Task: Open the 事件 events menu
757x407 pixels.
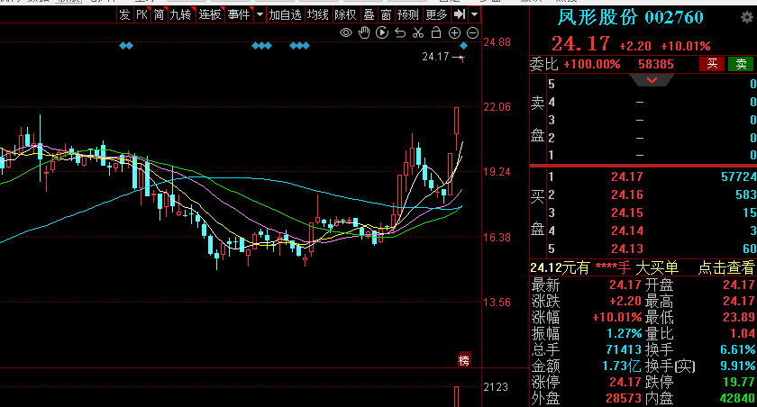Action: point(239,14)
